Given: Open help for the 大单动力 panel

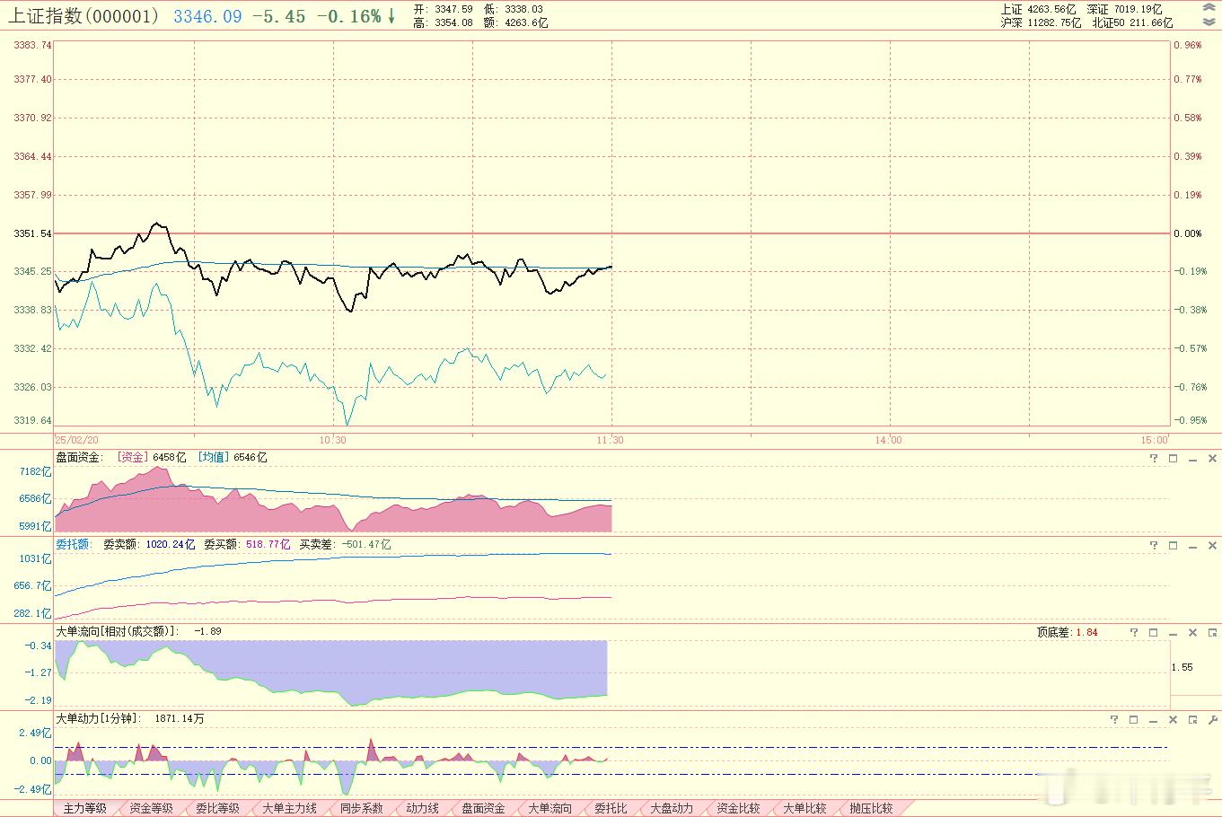Looking at the screenshot, I should pos(1114,719).
